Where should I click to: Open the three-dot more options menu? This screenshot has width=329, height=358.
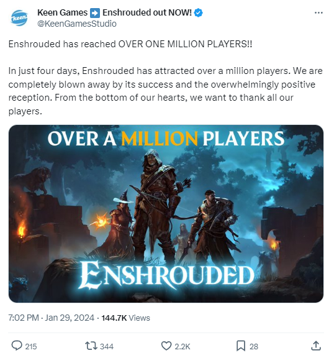[x=318, y=13]
